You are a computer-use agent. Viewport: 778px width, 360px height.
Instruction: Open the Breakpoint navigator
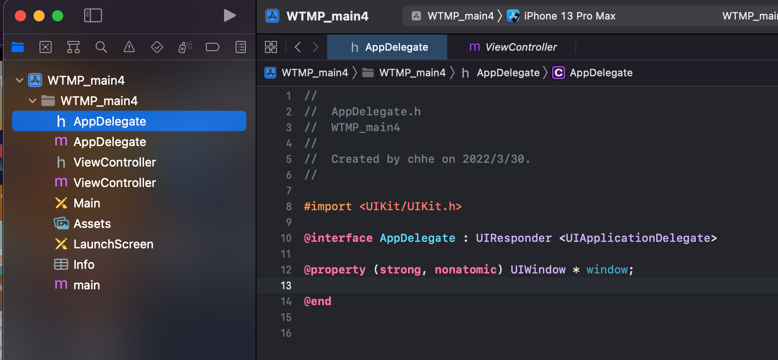click(213, 47)
